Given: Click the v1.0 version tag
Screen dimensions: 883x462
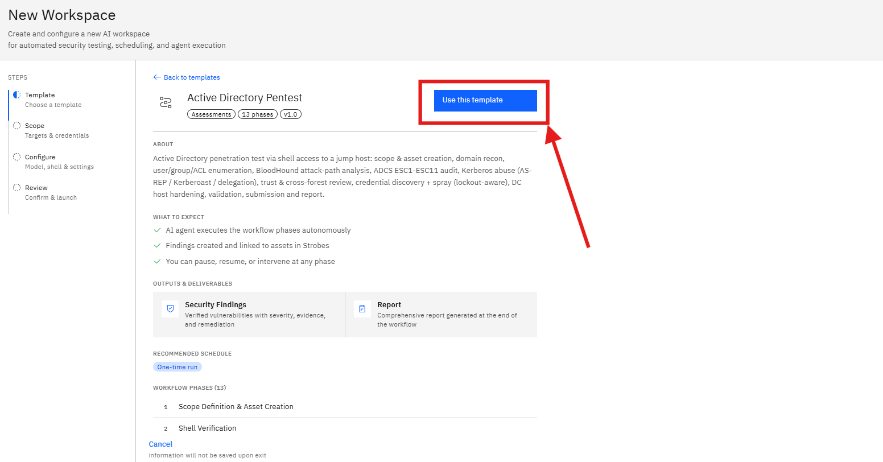Looking at the screenshot, I should click(x=291, y=114).
